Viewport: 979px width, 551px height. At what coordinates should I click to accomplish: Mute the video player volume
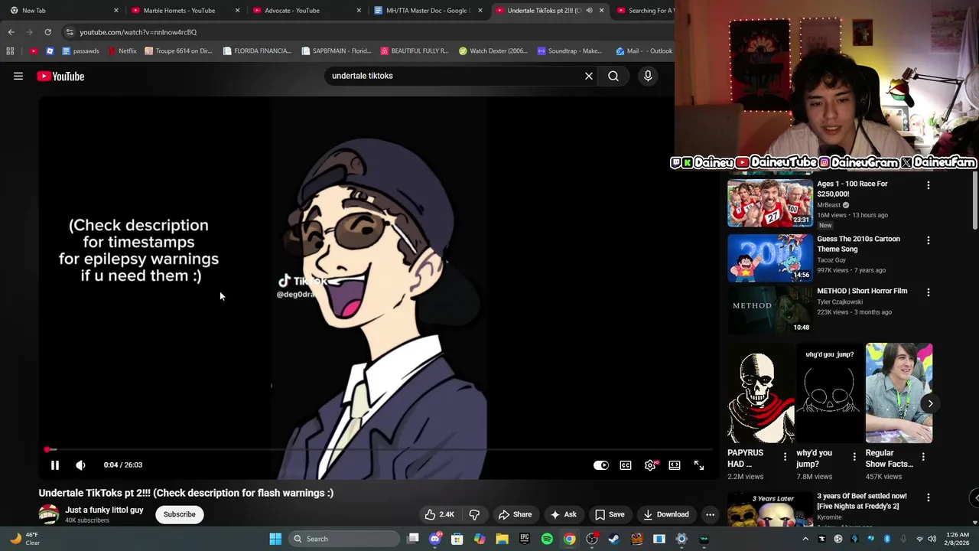click(x=80, y=465)
